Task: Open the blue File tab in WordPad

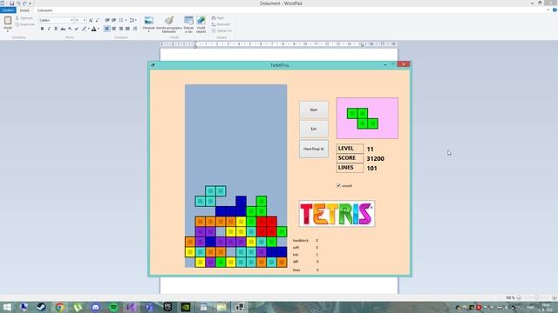Action: [8, 10]
